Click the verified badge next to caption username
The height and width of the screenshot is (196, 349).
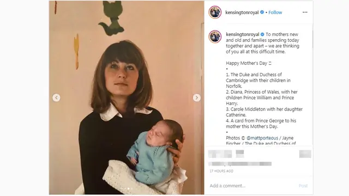[262, 34]
